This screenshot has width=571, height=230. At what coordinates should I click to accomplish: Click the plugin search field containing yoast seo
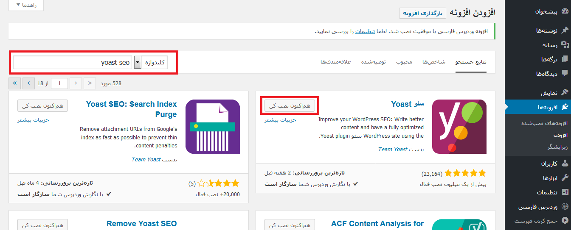pyautogui.click(x=73, y=62)
